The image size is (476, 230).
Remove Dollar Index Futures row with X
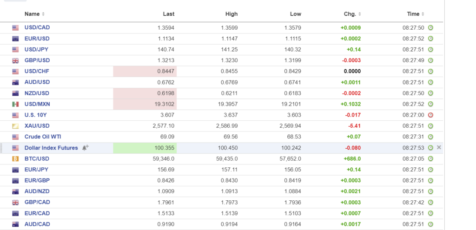[439, 148]
